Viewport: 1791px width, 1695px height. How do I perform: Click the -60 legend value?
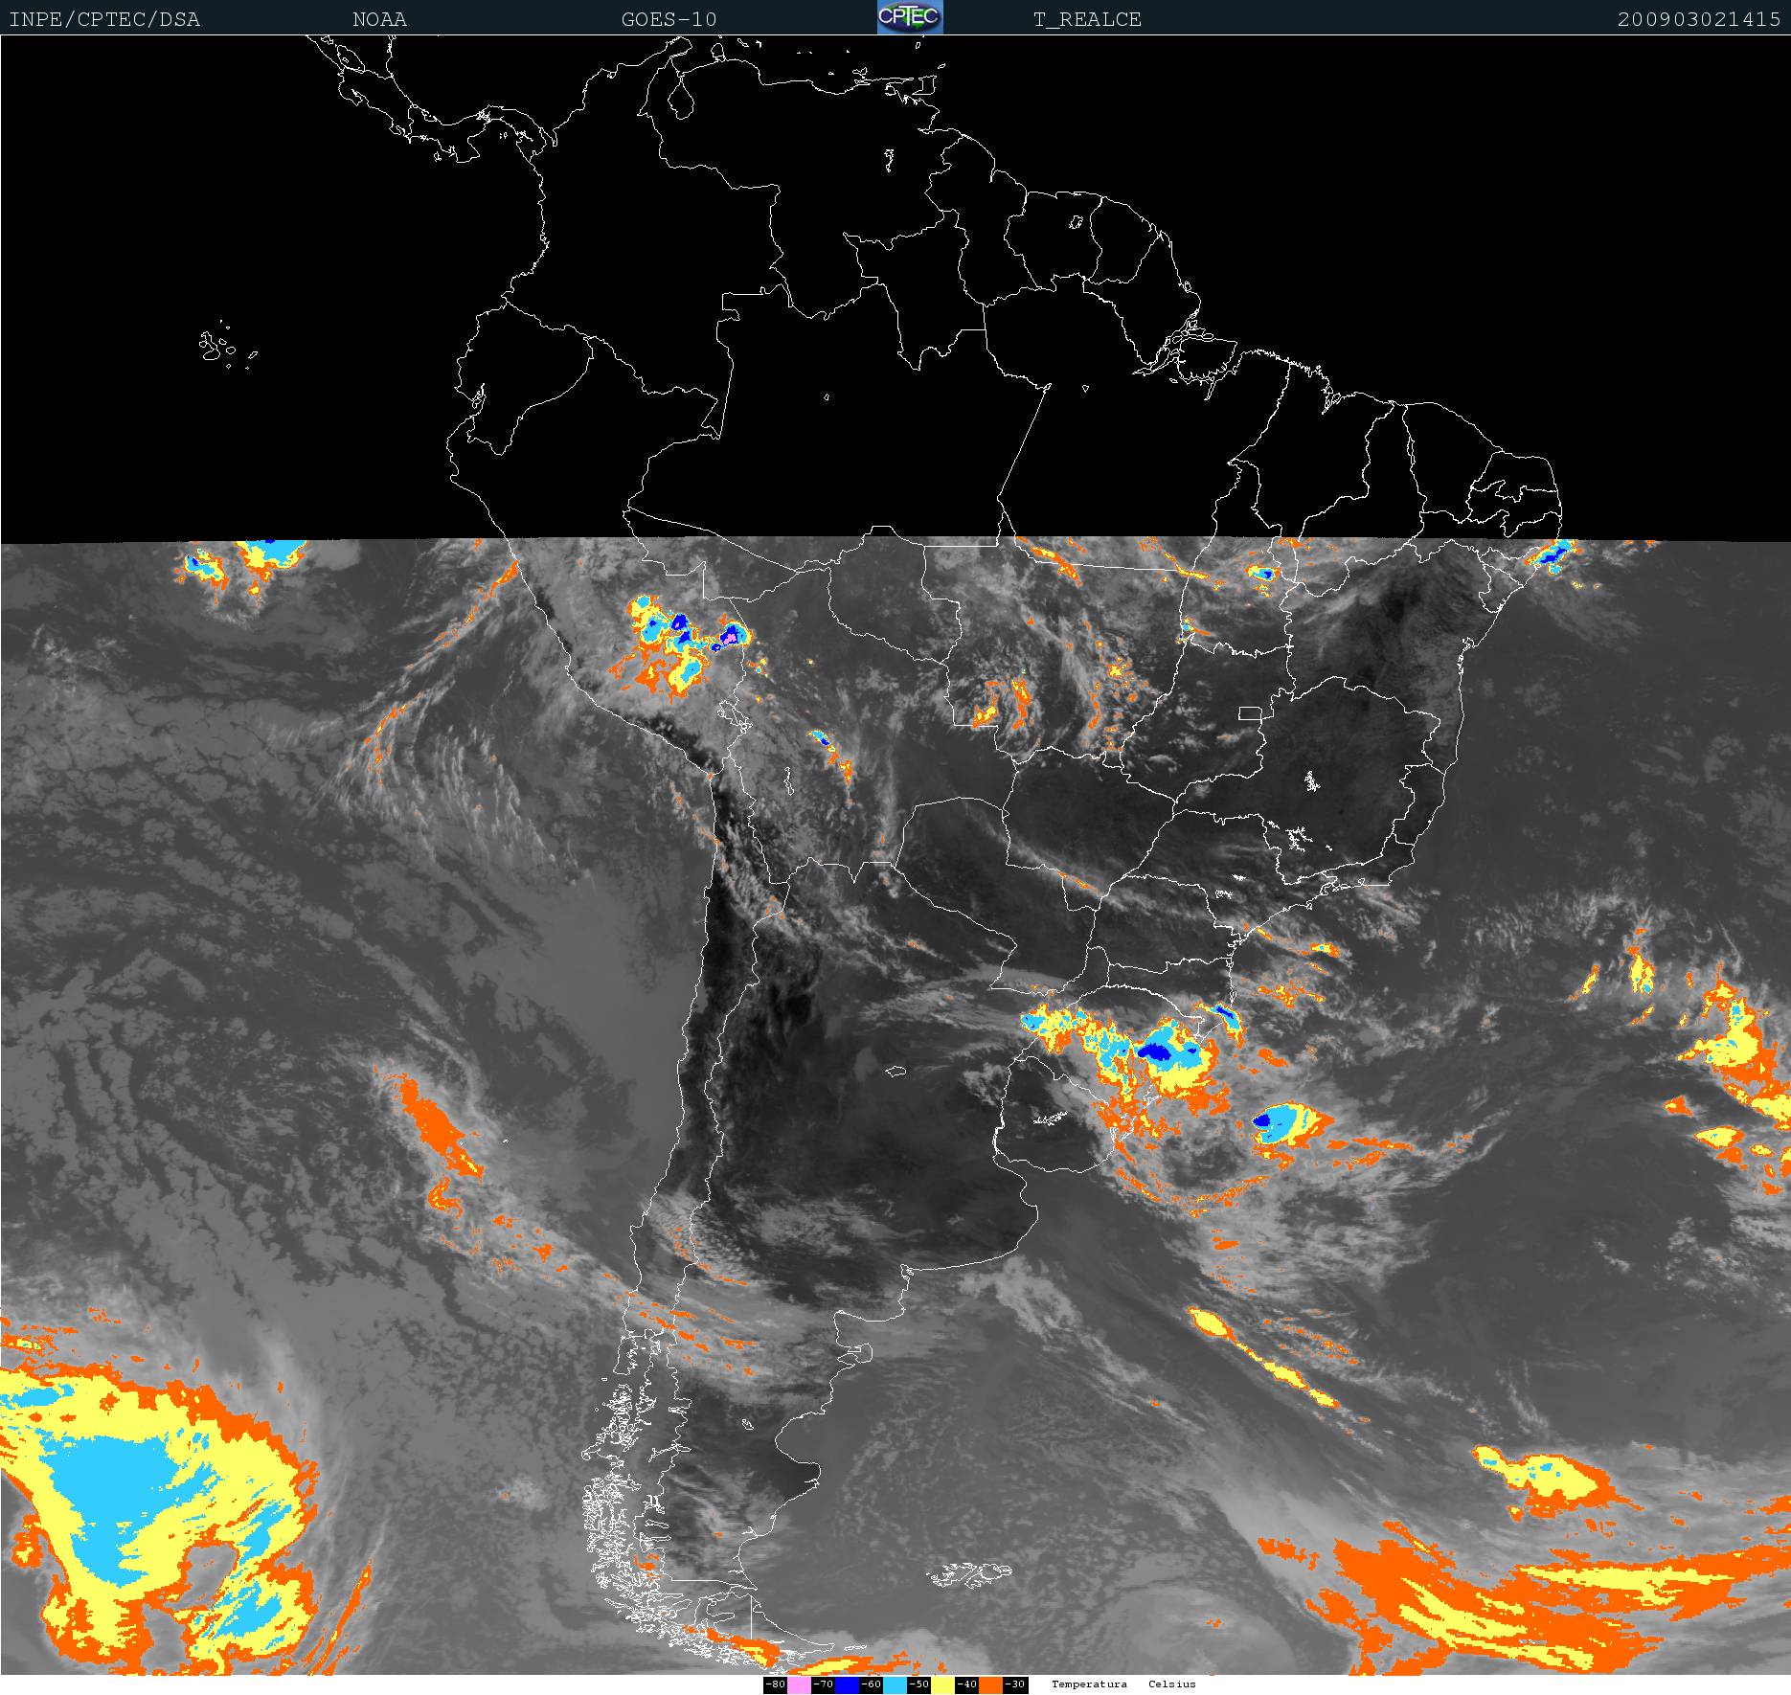pos(872,1684)
